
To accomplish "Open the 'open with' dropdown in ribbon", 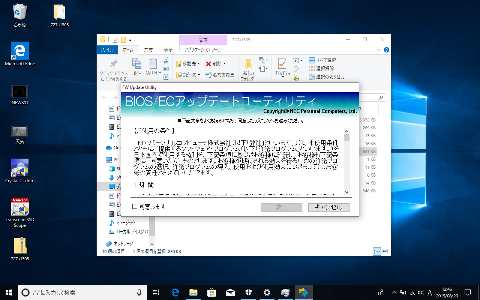I will coord(297,60).
